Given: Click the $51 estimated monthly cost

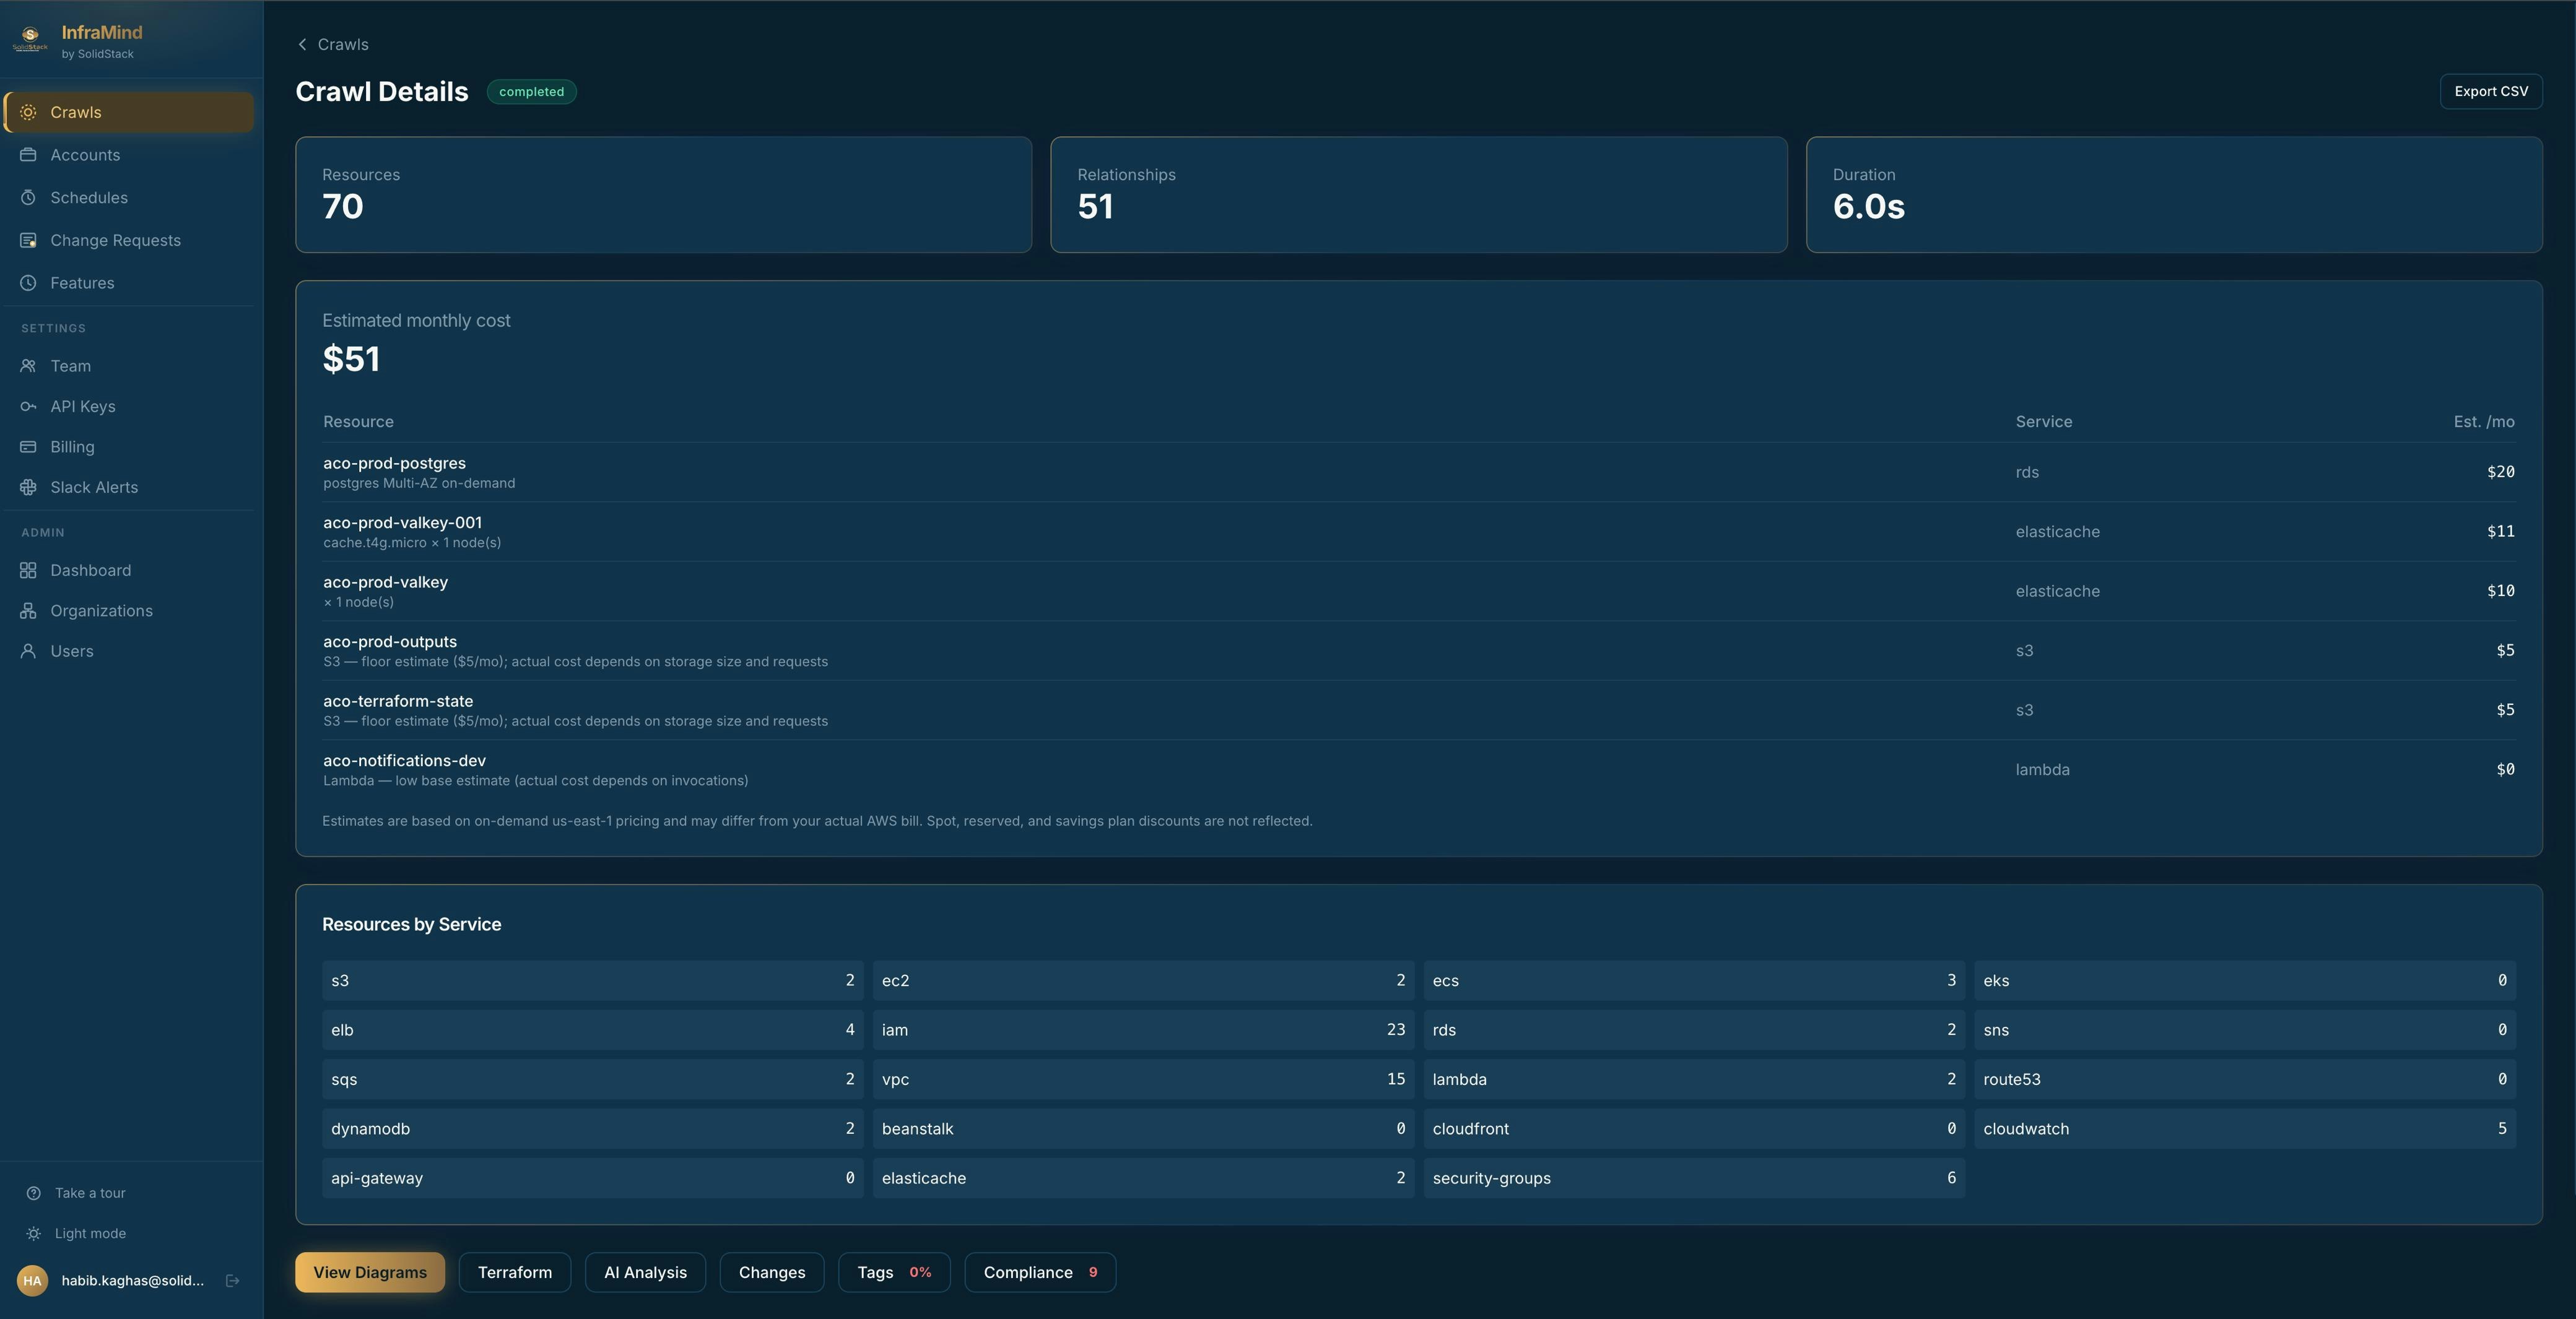Looking at the screenshot, I should coord(351,360).
